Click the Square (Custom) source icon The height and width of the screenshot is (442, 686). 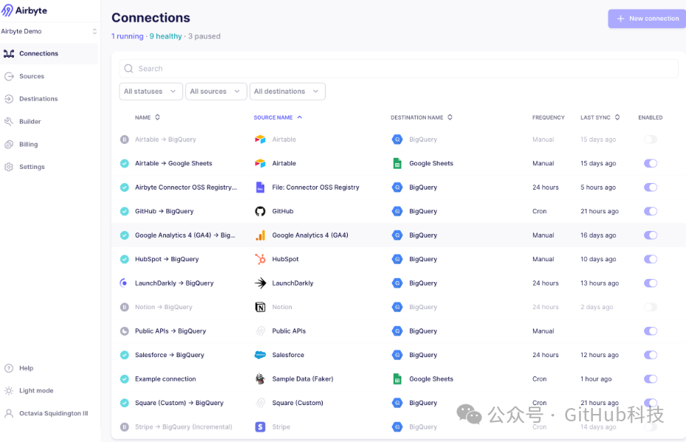pos(261,403)
